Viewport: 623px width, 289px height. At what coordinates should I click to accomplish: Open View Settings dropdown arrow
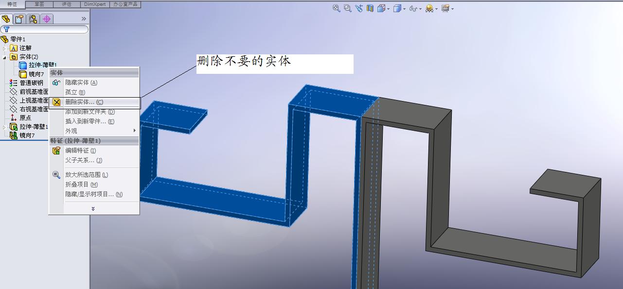(452, 9)
